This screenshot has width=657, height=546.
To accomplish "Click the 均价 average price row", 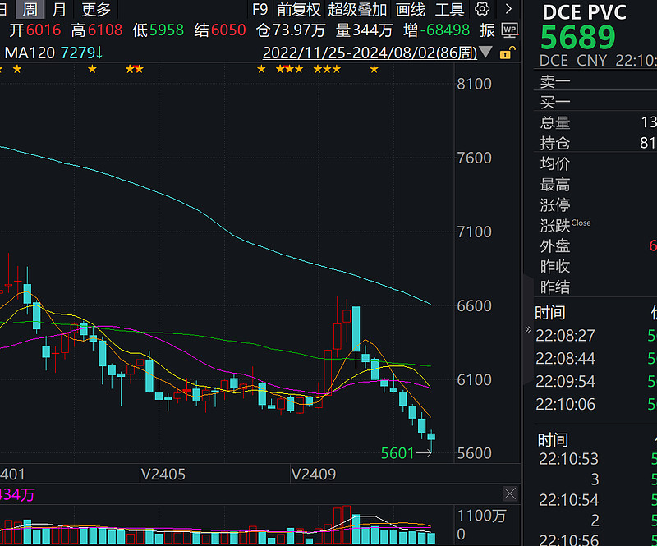I will pos(595,163).
